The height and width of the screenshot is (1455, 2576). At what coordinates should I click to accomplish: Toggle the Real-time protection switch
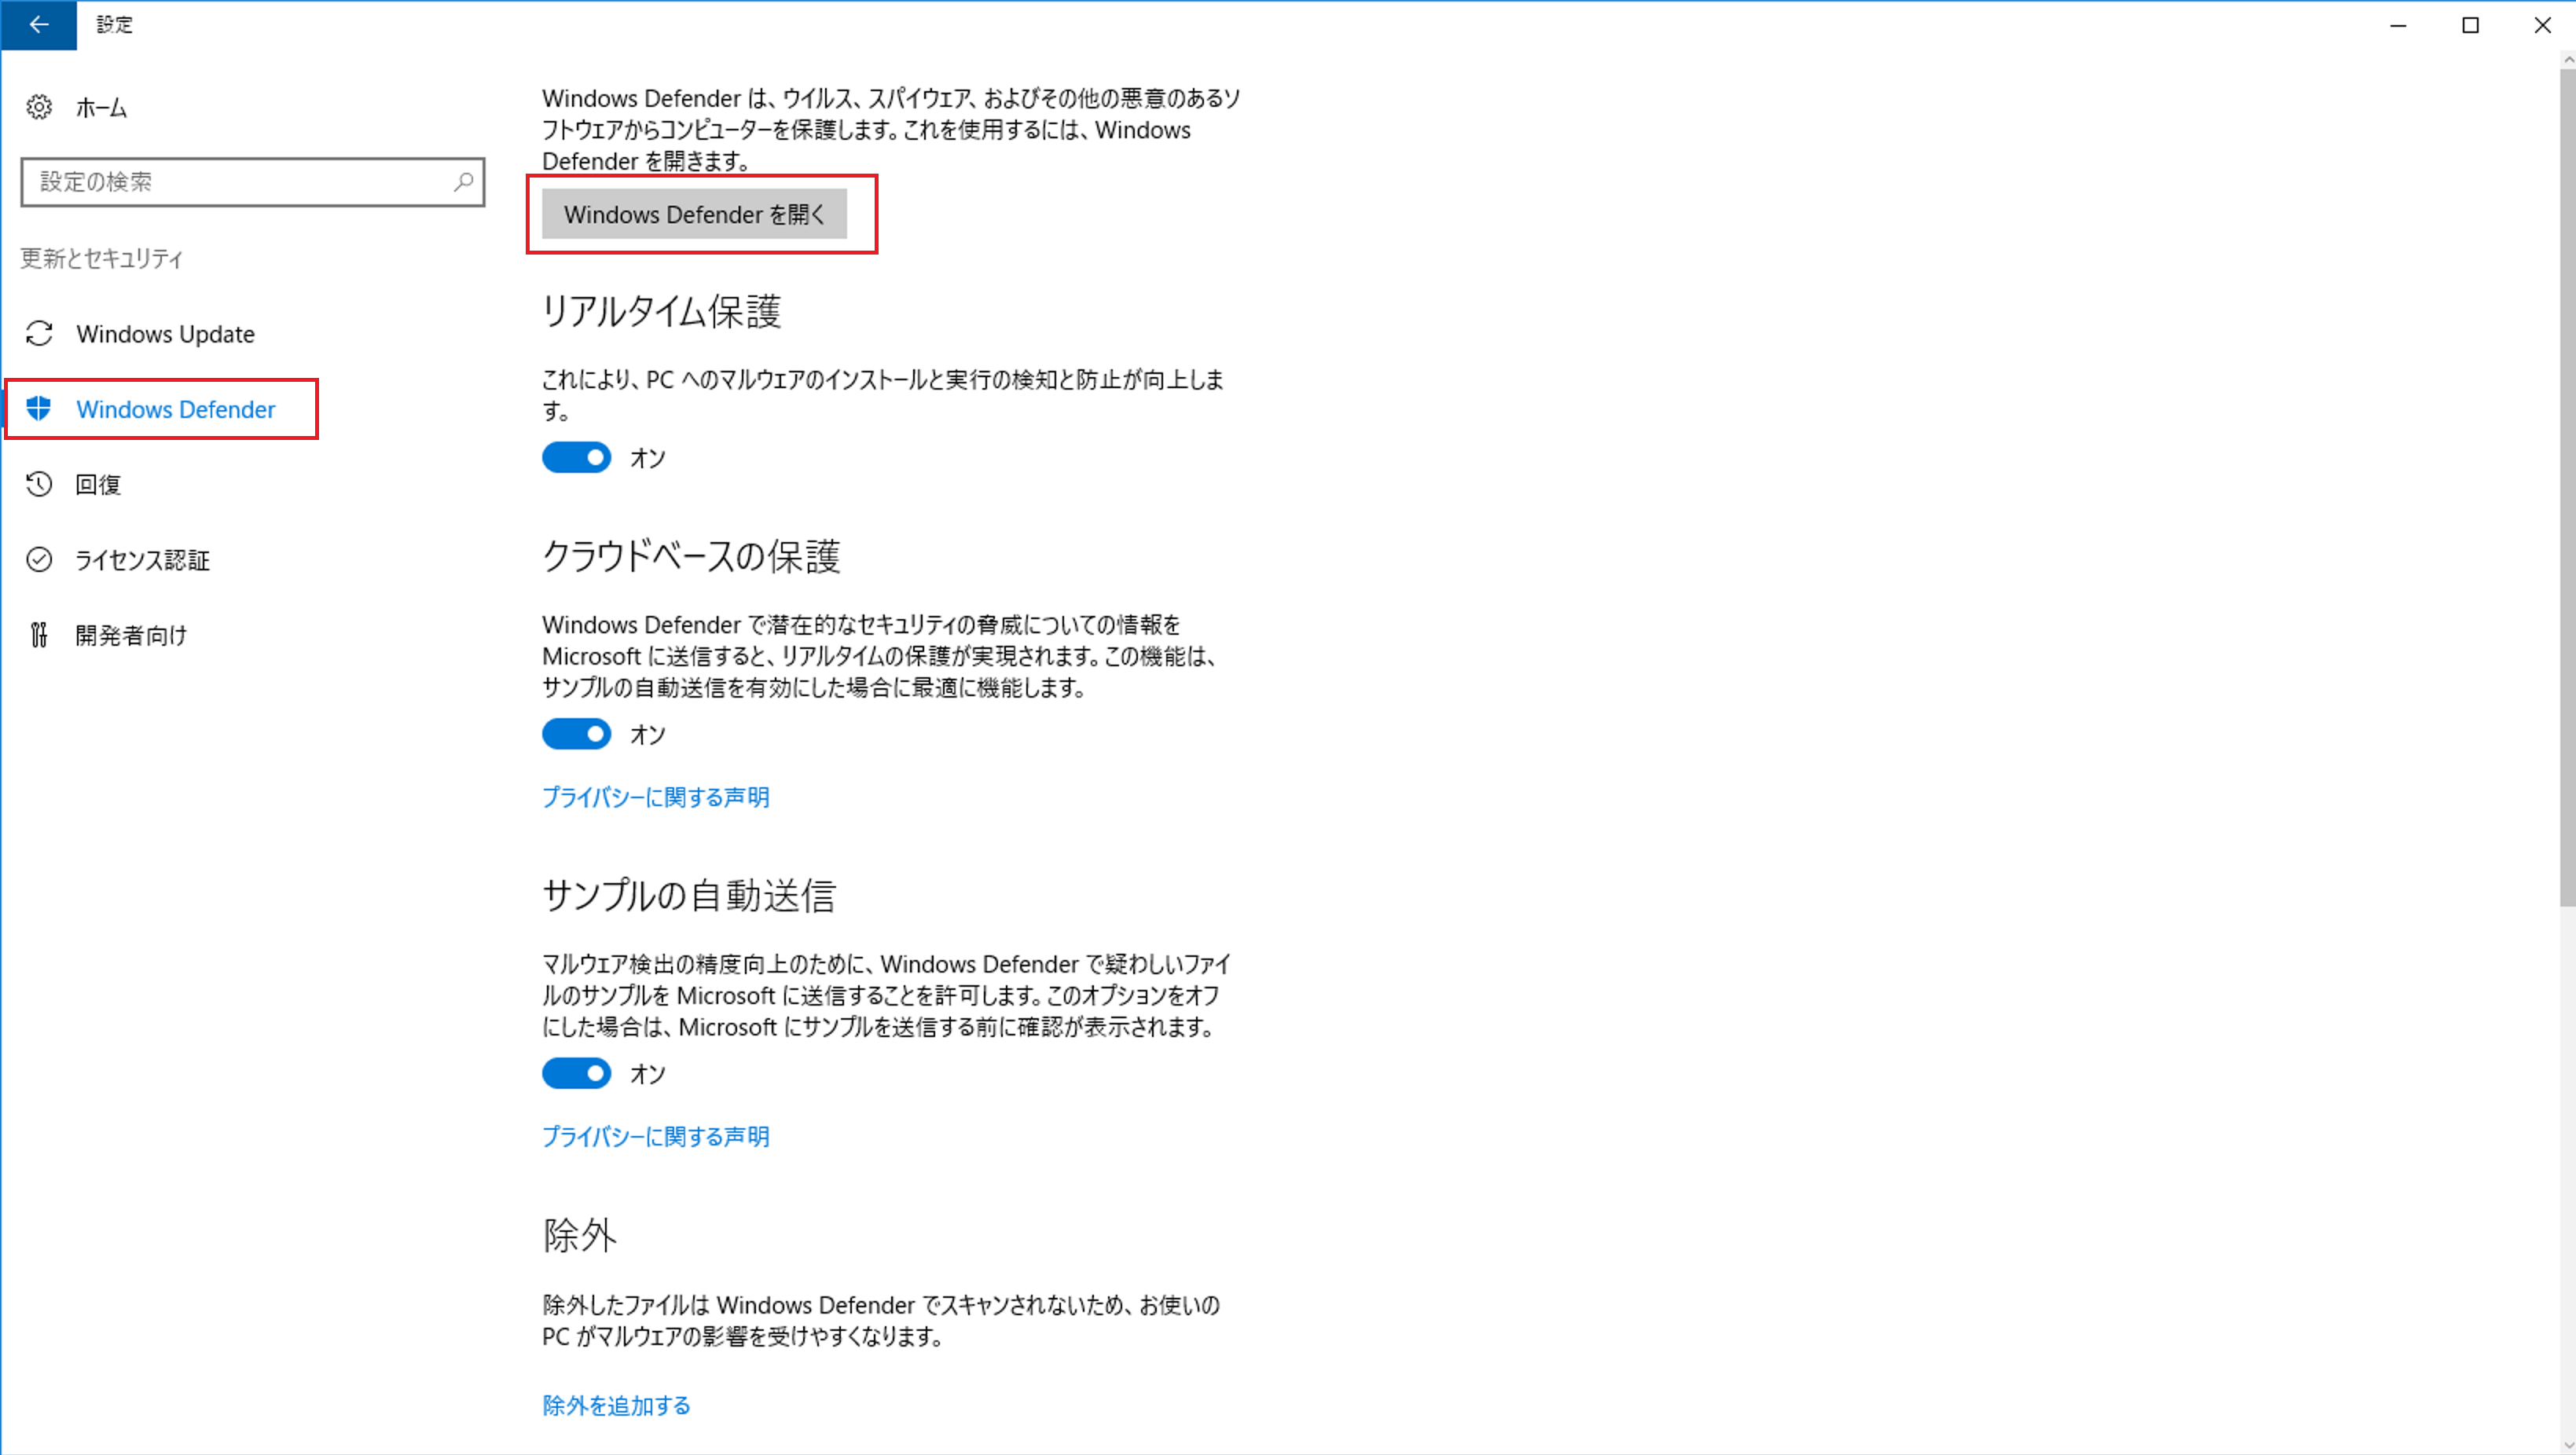click(577, 458)
